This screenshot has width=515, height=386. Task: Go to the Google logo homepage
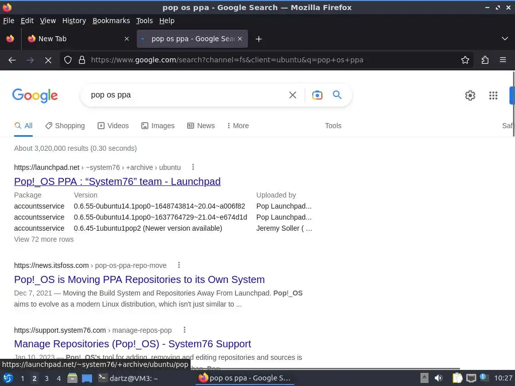35,95
